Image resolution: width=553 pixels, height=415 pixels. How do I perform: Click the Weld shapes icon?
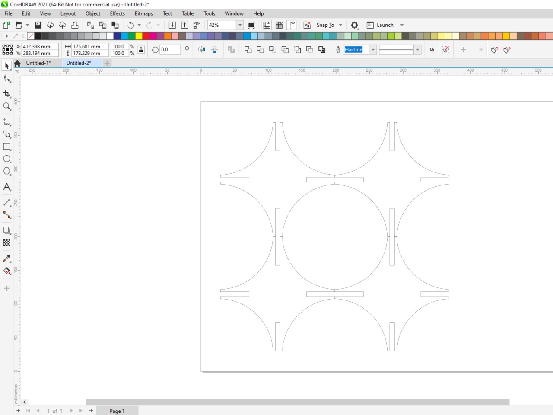(248, 50)
